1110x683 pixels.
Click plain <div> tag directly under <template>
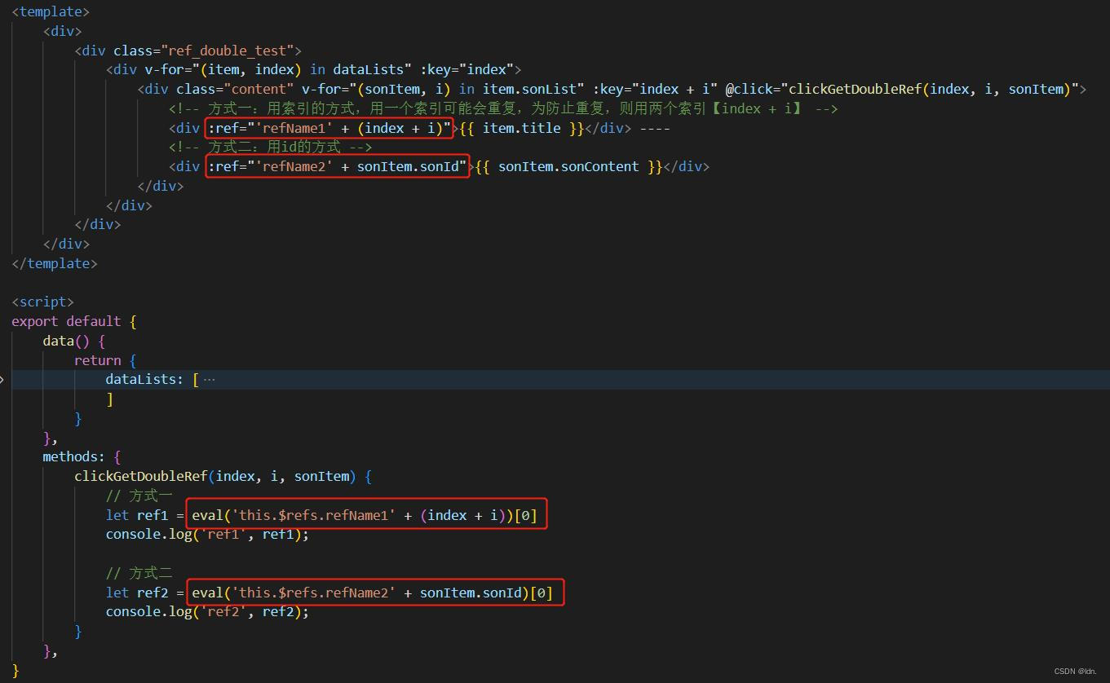[62, 31]
